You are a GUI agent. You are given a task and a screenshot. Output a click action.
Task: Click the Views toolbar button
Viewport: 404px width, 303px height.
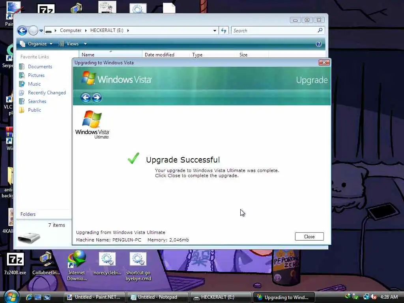pos(69,44)
